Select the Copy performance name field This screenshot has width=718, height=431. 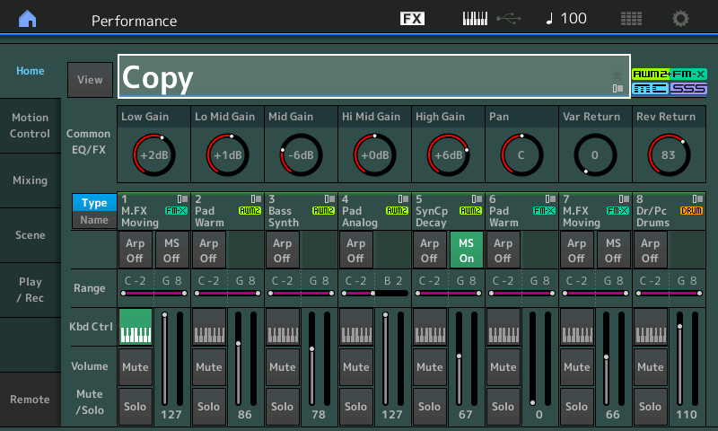[x=359, y=77]
